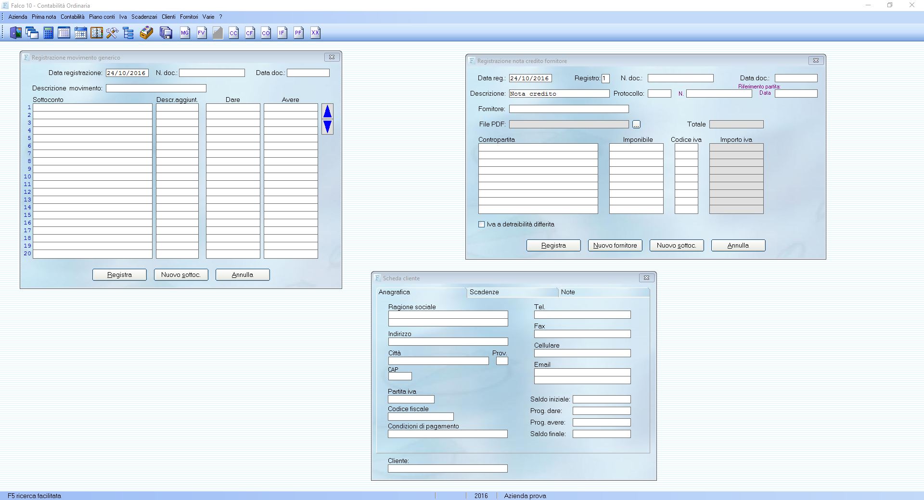
Task: Close the Scheda cliente window
Action: [646, 278]
